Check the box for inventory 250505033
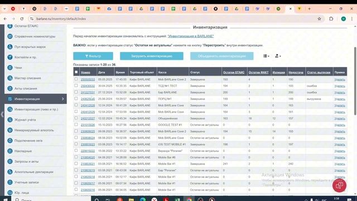 pyautogui.click(x=76, y=79)
